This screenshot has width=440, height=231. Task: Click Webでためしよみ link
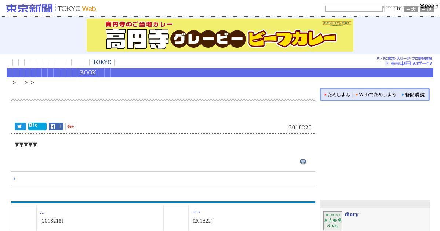pos(376,95)
